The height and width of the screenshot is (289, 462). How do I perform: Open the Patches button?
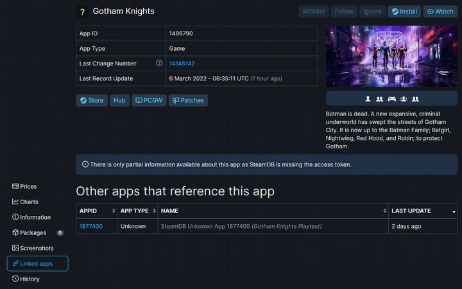(x=188, y=100)
